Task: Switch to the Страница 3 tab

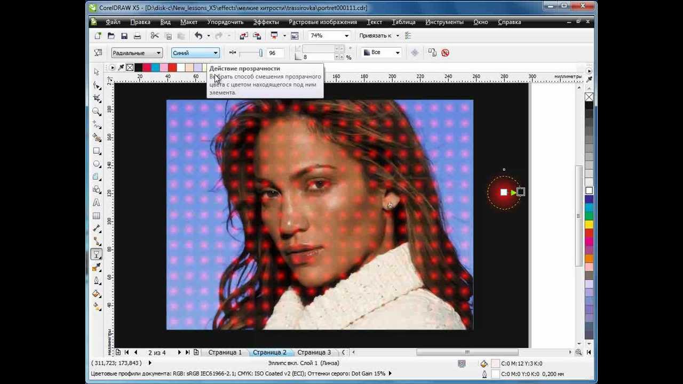Action: click(x=314, y=353)
